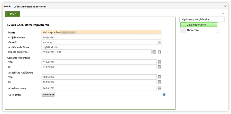Click the blue info icon
The width and height of the screenshot is (231, 114).
164,94
